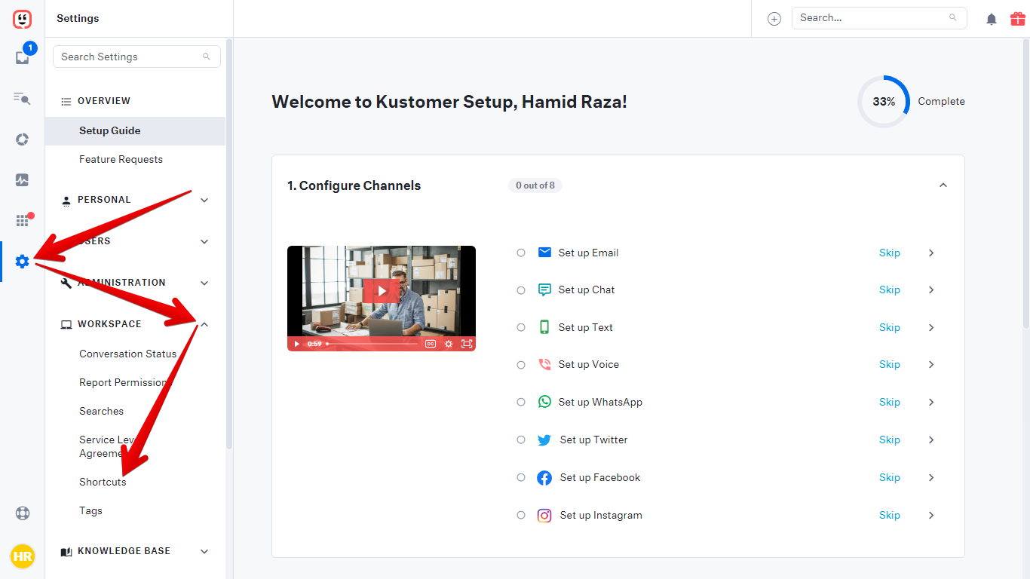Mark Set up Instagram circle complete
The height and width of the screenshot is (579, 1030).
pos(521,515)
